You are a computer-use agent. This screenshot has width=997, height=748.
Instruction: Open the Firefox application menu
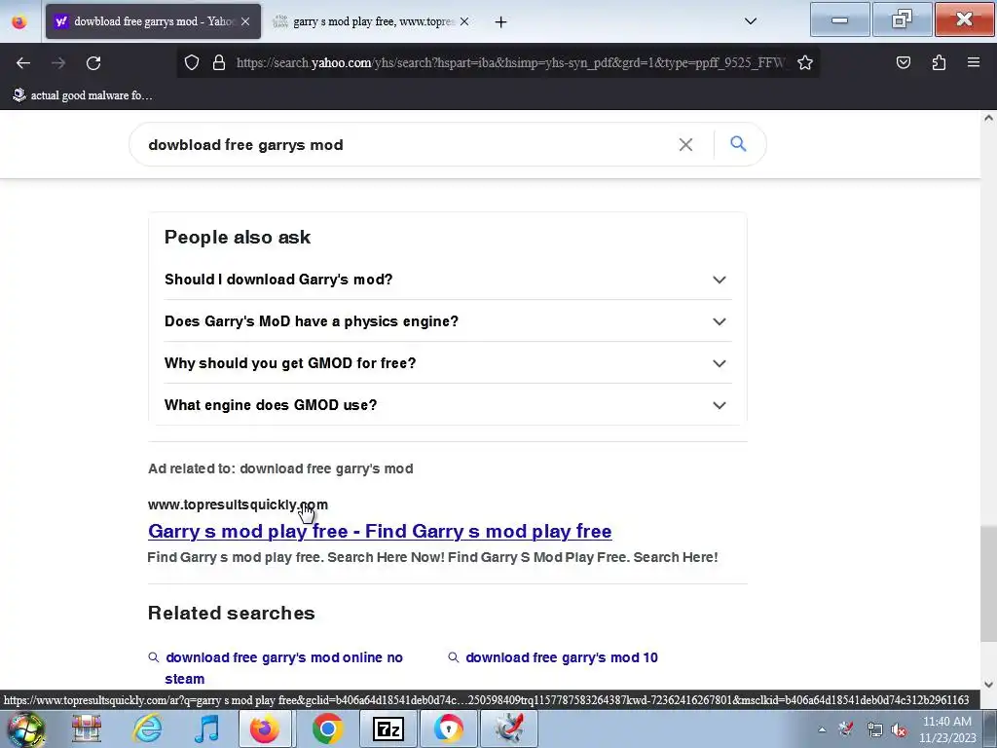click(974, 62)
